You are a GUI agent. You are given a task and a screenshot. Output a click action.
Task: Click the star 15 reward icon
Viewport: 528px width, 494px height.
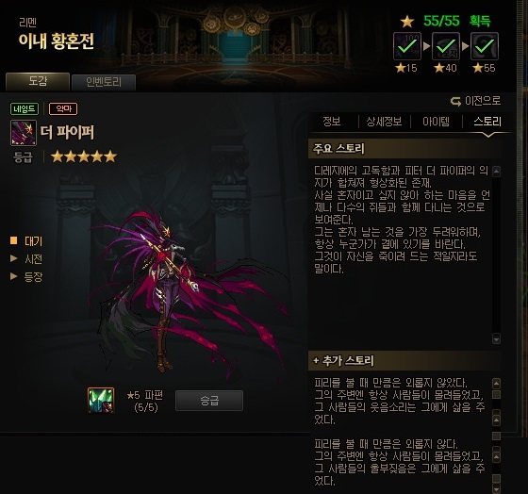click(407, 46)
